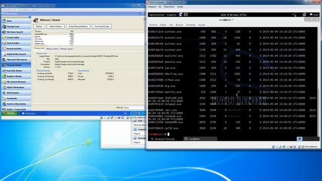322x181 pixels.
Task: Collapse the OSForensics sidebar arrow button
Action: (30, 17)
